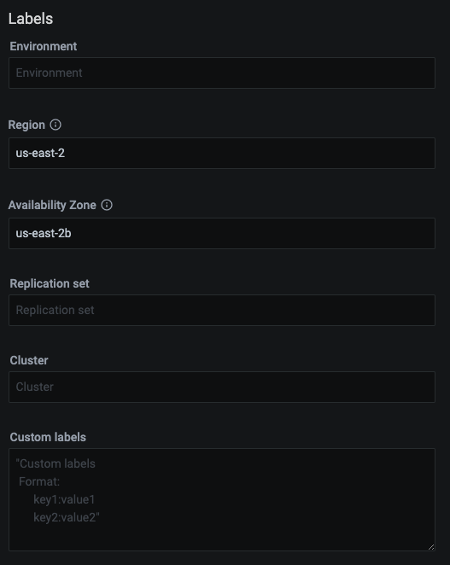Click the Format: placeholder line in textarea
This screenshot has height=565, width=450.
(x=39, y=481)
